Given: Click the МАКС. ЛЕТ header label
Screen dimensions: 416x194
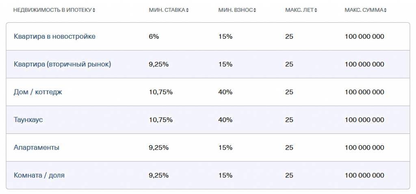Looking at the screenshot, I should [299, 10].
